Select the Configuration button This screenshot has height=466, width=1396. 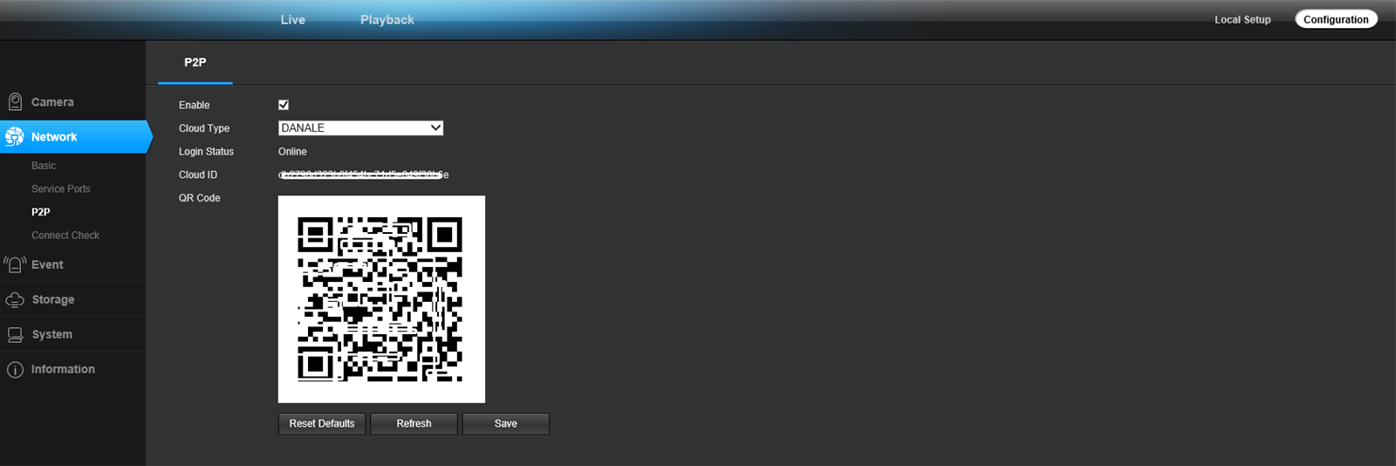click(1336, 19)
